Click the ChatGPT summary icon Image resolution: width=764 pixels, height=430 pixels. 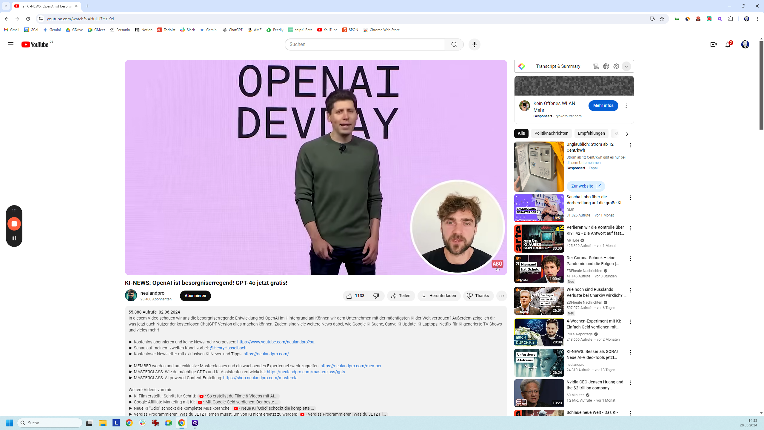(x=606, y=66)
